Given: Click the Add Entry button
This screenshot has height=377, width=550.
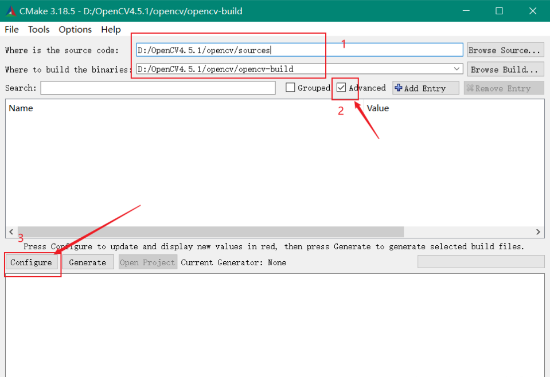Looking at the screenshot, I should point(426,88).
